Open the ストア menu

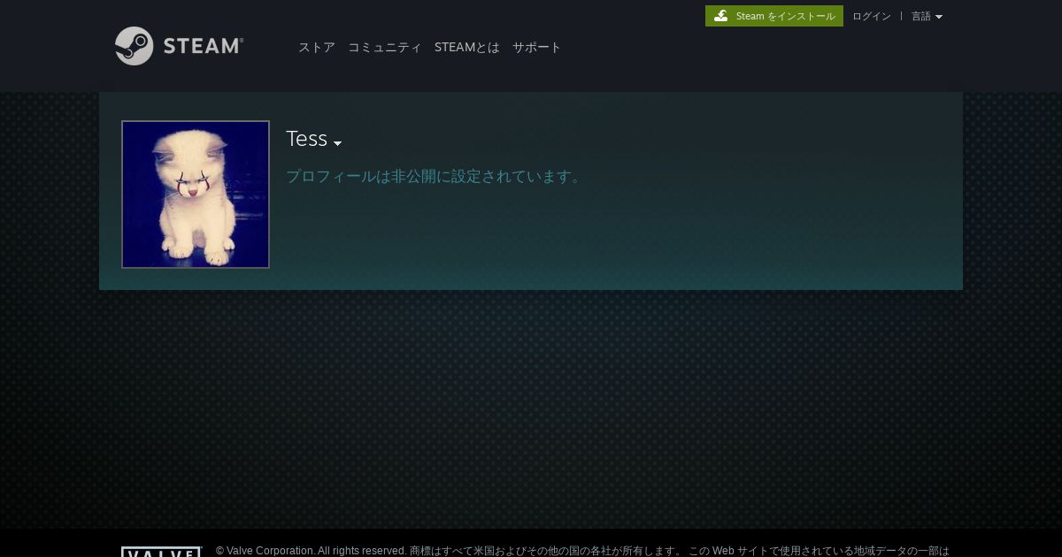pos(317,47)
